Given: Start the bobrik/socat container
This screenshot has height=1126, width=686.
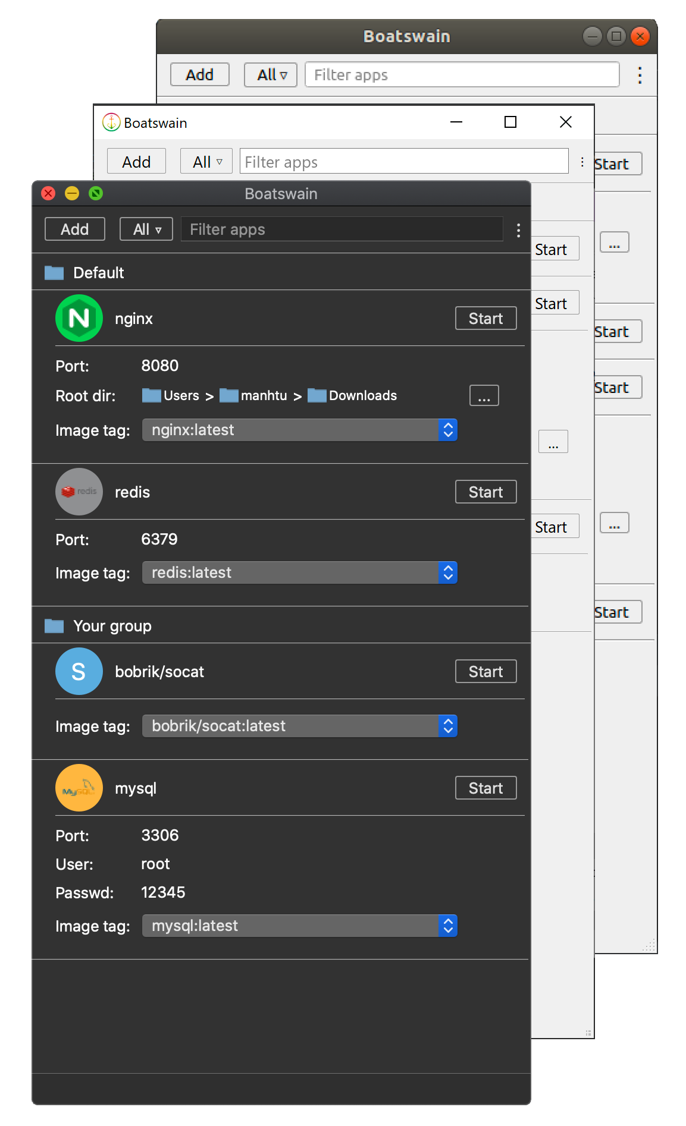Looking at the screenshot, I should pyautogui.click(x=486, y=671).
